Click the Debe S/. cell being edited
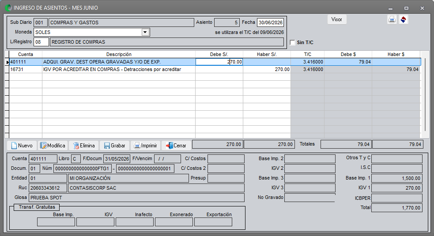Image resolution: width=434 pixels, height=236 pixels. pyautogui.click(x=219, y=62)
